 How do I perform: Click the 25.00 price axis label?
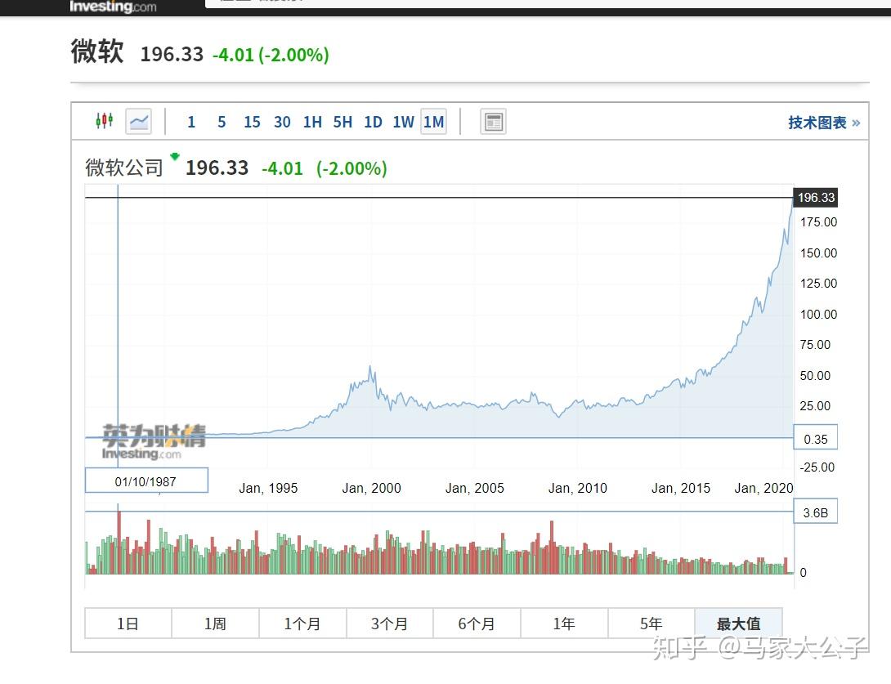coord(816,405)
